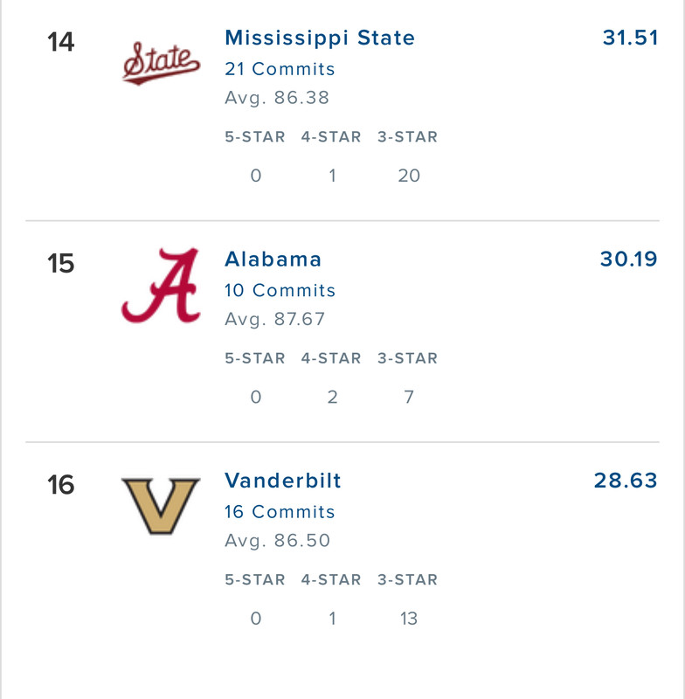Viewport: 685px width, 699px height.
Task: Click rank number 14
Action: pyautogui.click(x=61, y=42)
